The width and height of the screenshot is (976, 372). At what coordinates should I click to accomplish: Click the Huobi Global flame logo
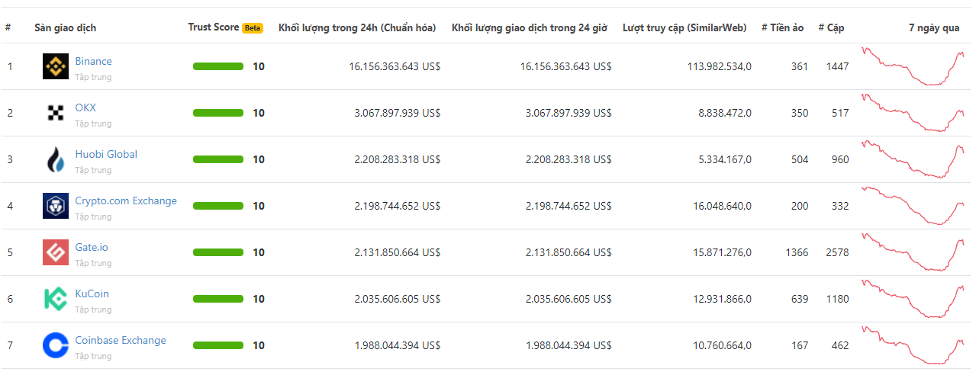[x=56, y=160]
